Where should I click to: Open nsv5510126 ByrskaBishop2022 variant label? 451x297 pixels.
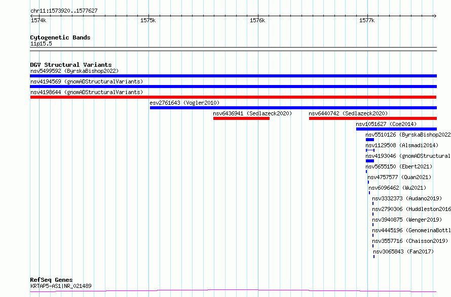(408, 135)
